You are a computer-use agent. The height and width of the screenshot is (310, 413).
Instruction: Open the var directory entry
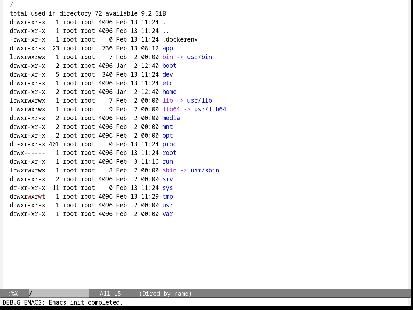[167, 214]
